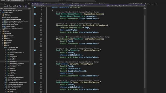
Task: Click '3 references' above GetUnitForSymbolOrIdAsync
Action: (60, 80)
